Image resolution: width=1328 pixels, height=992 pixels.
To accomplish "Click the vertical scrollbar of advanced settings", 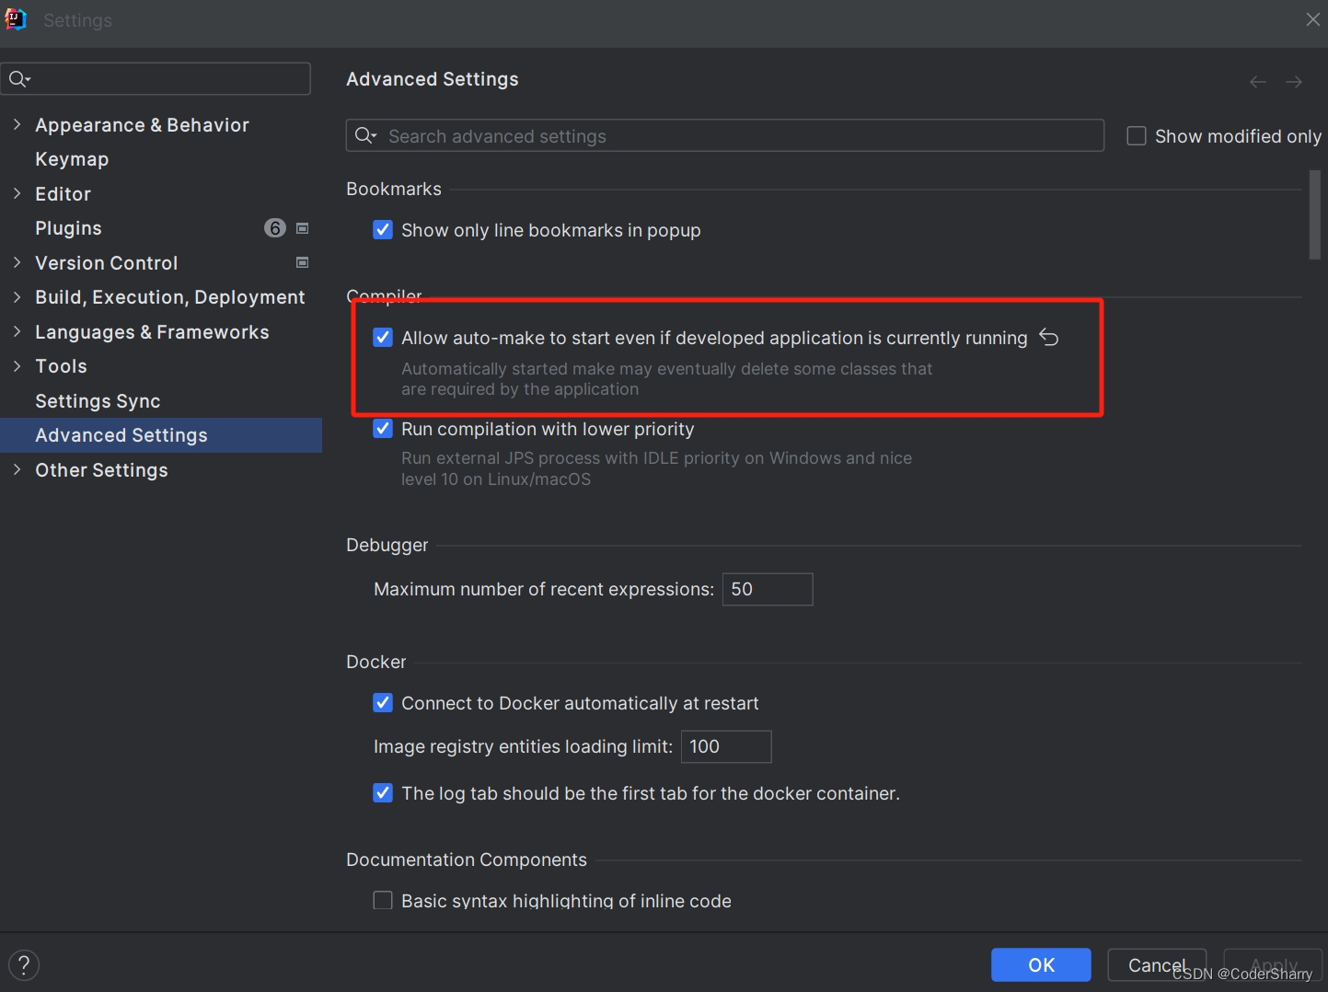I will click(x=1315, y=215).
